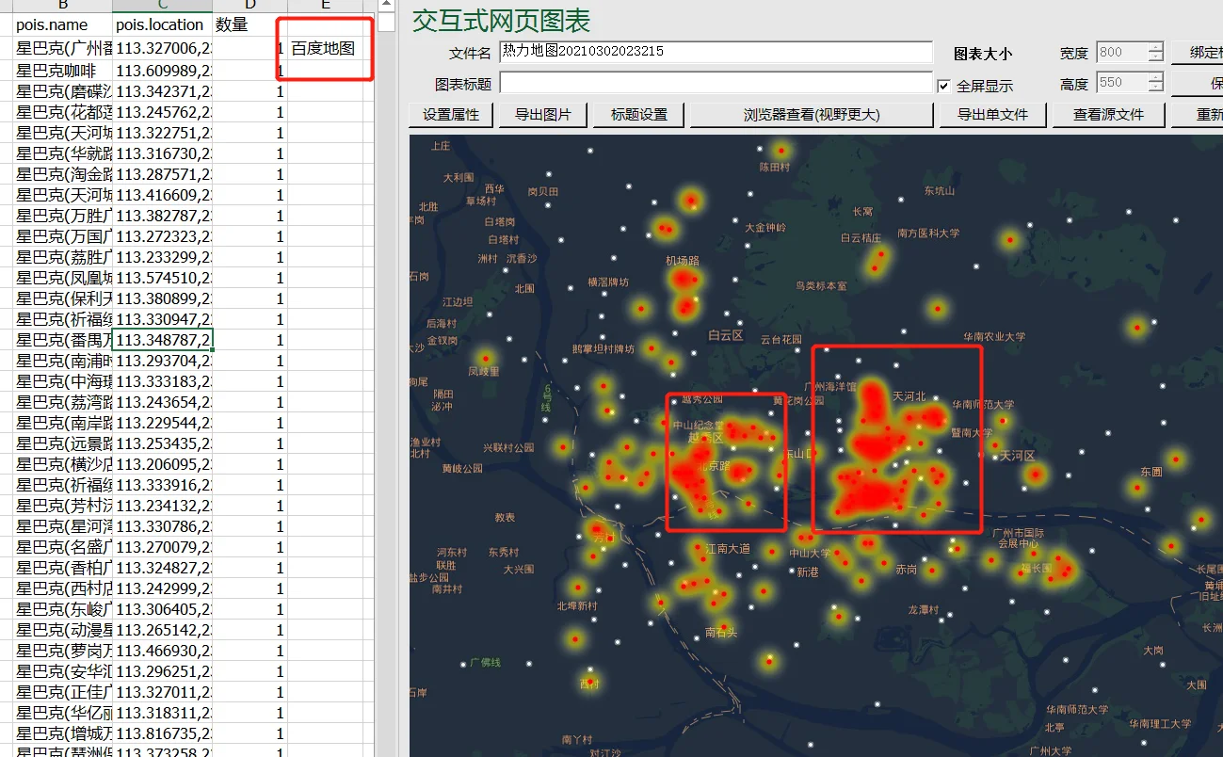Select the pois.name header cell
Screen dimensions: 1223x757
(x=62, y=24)
